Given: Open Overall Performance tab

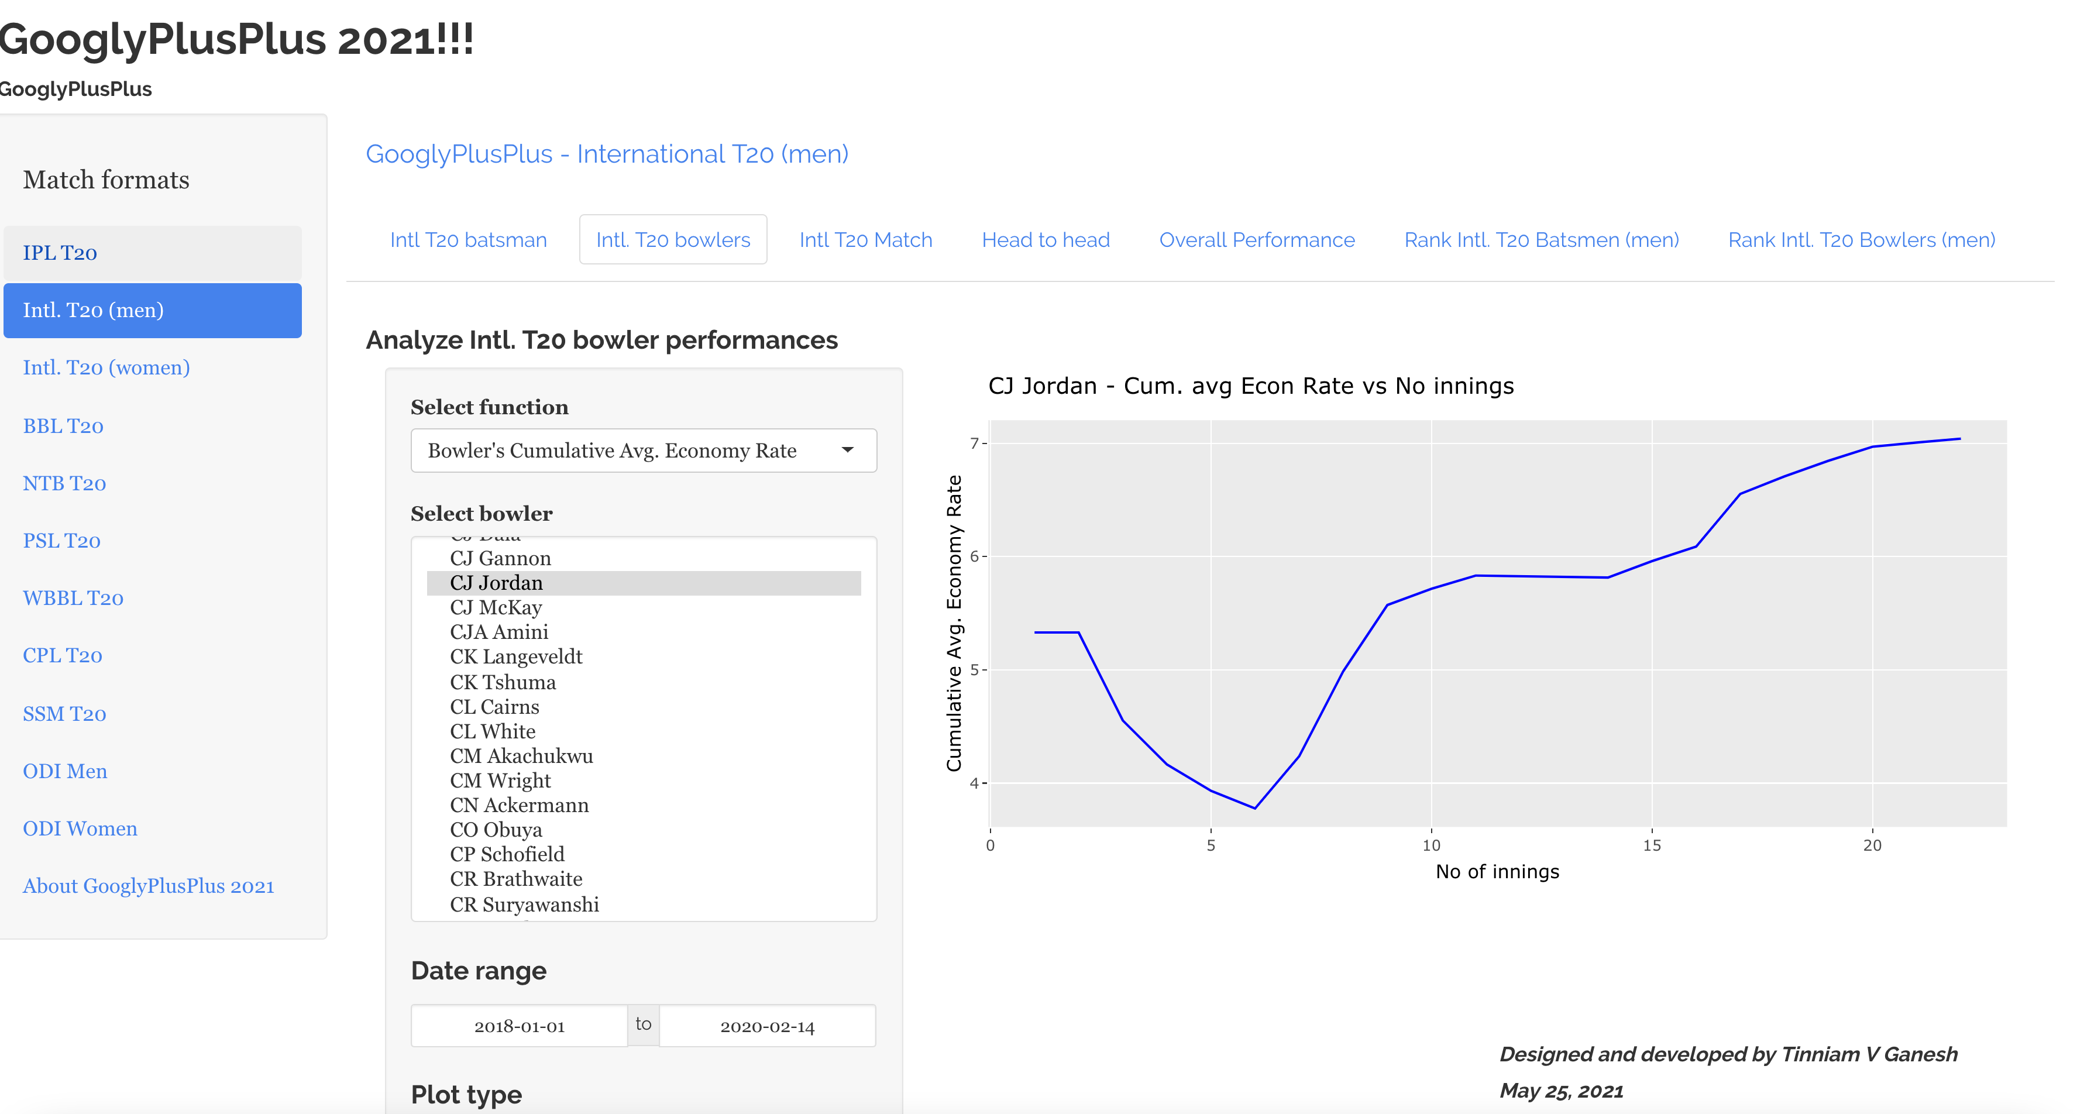Looking at the screenshot, I should pyautogui.click(x=1256, y=240).
